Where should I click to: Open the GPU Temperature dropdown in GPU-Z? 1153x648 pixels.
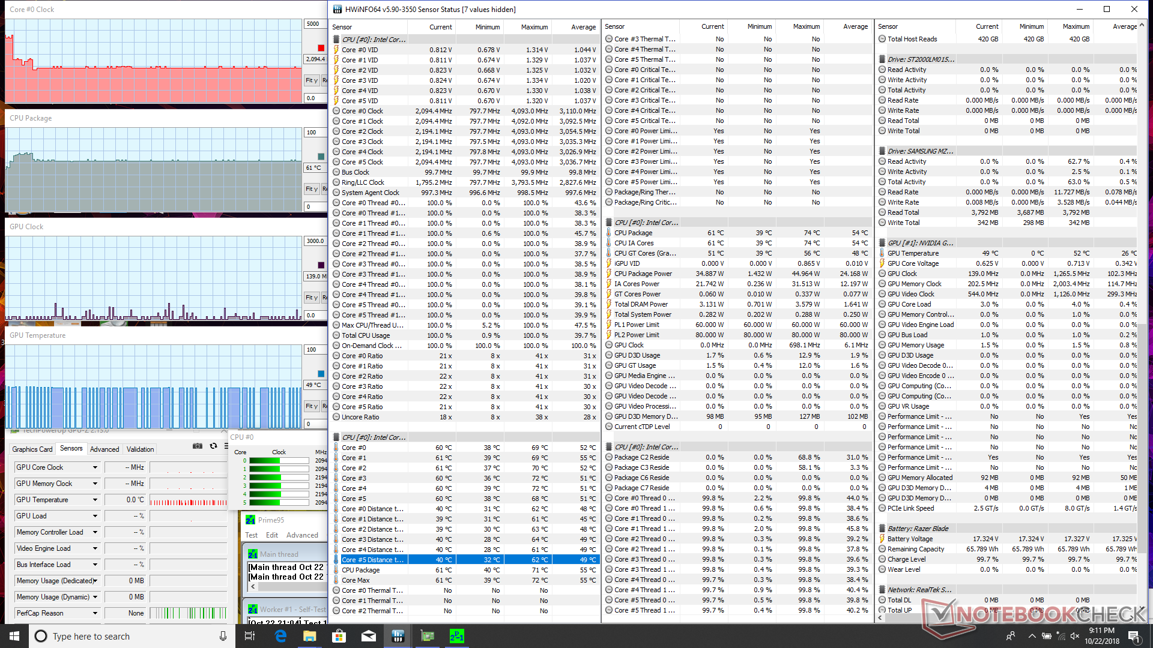pos(95,500)
